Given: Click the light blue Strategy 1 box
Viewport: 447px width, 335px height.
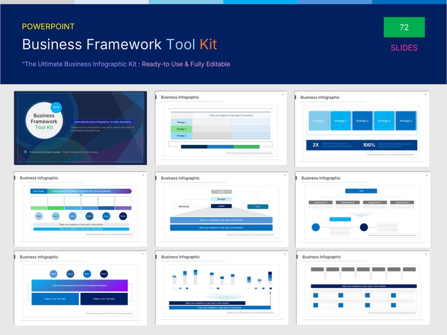Looking at the screenshot, I should click(x=319, y=121).
